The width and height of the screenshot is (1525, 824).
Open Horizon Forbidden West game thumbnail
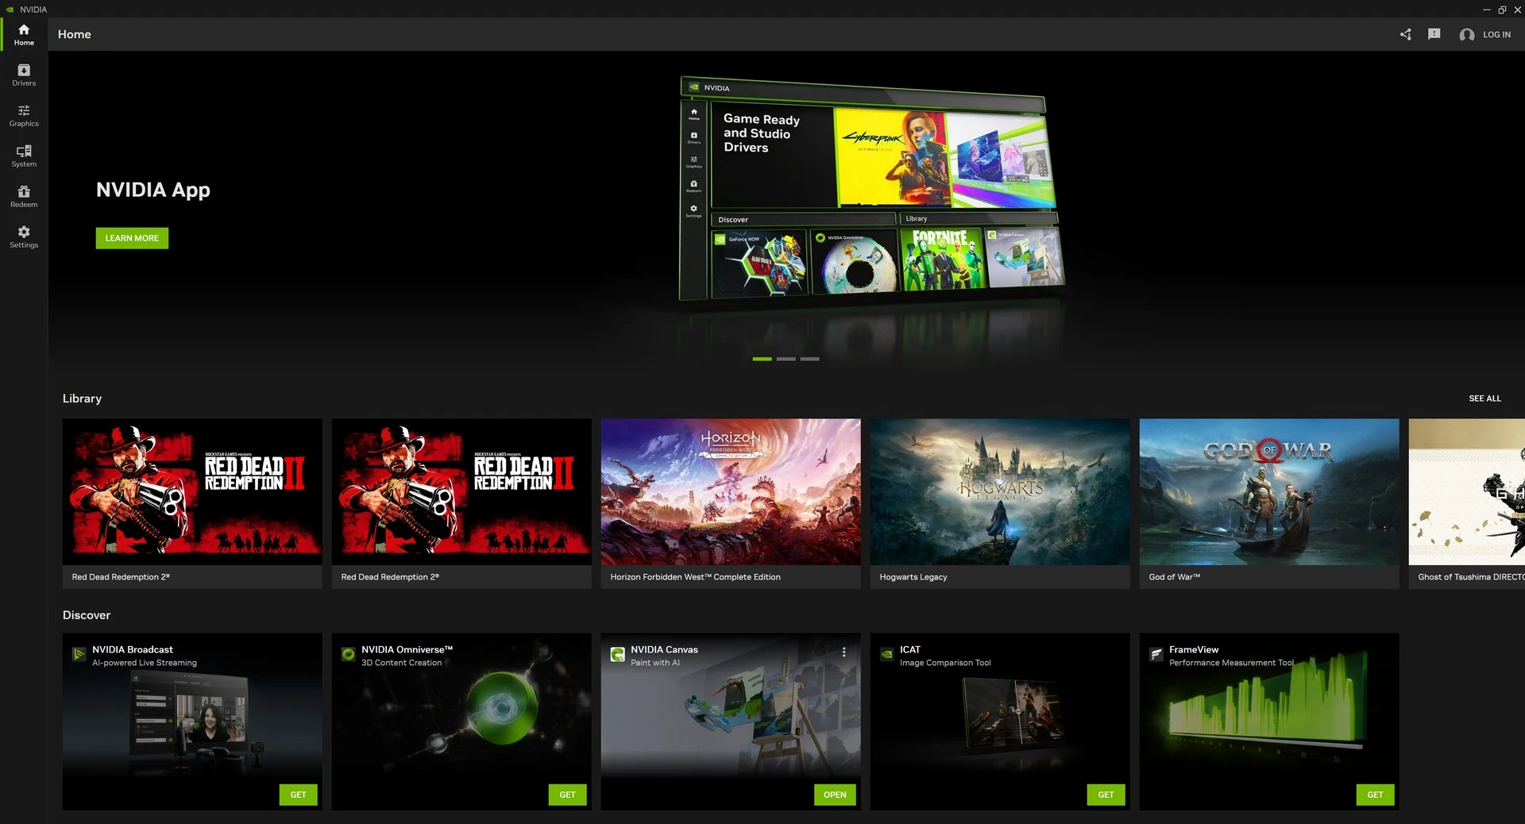(731, 492)
